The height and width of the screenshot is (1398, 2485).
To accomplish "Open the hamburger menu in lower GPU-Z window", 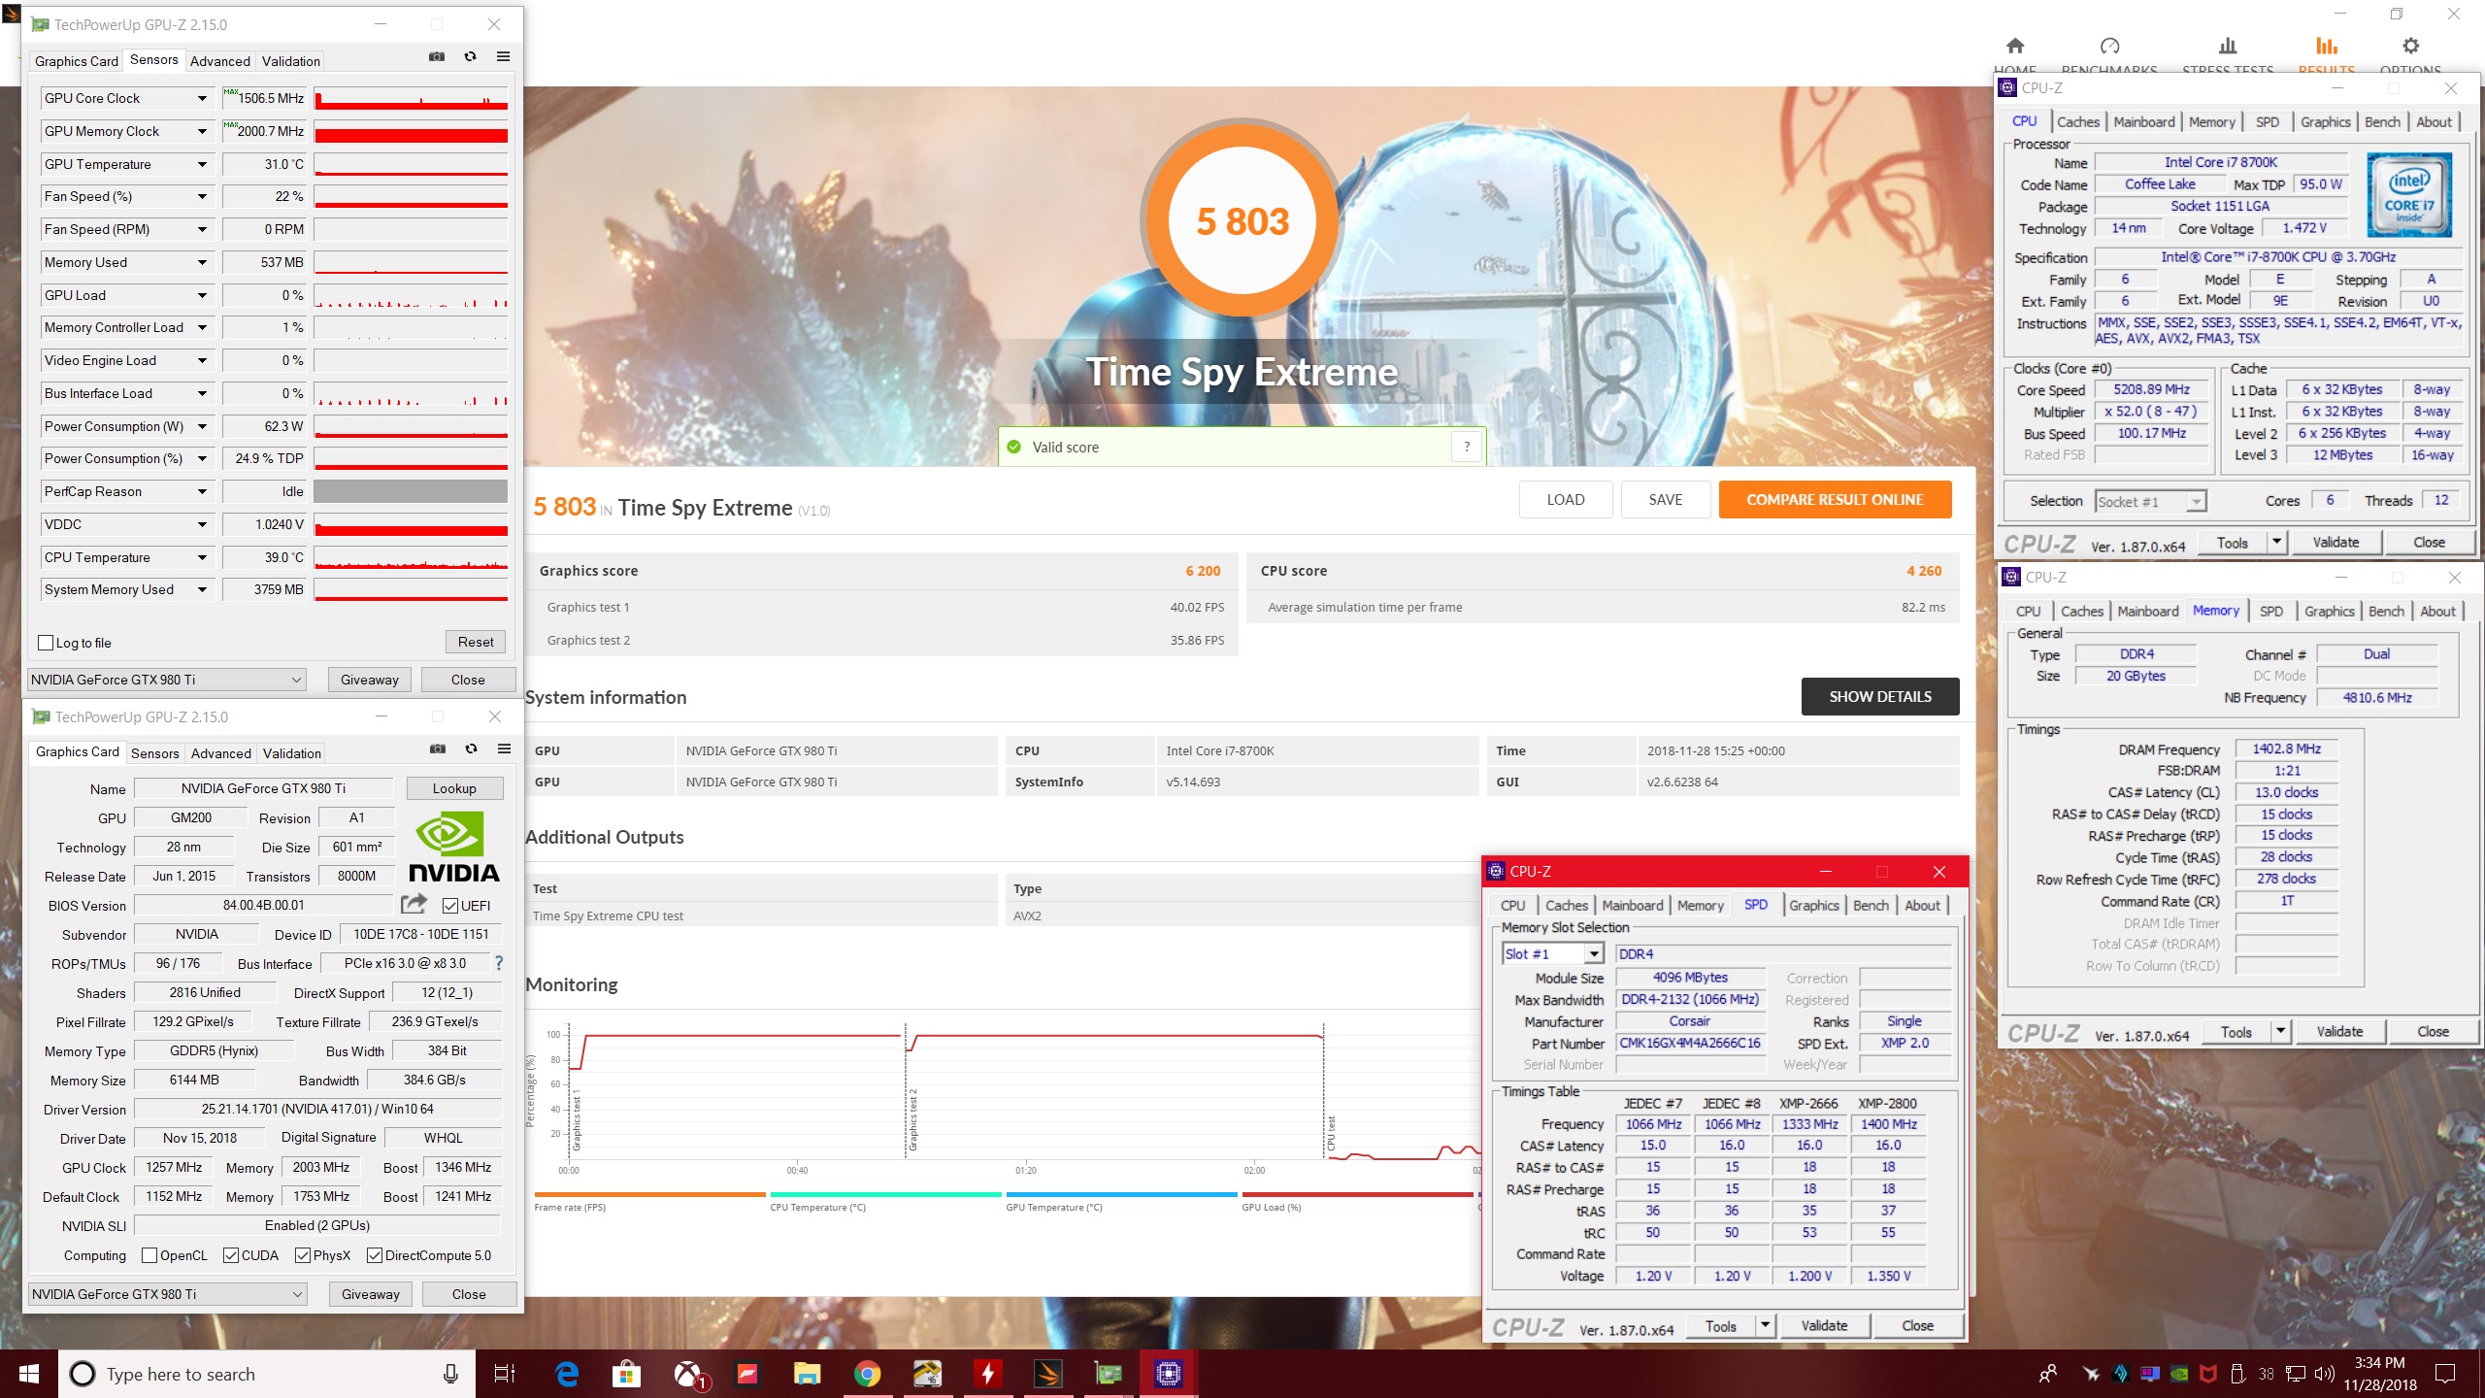I will pyautogui.click(x=504, y=749).
